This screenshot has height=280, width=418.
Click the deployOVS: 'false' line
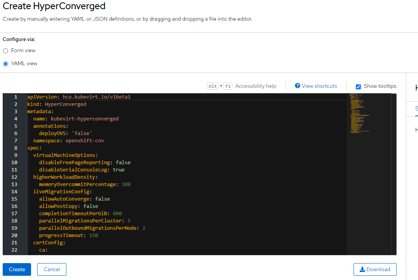coord(66,133)
